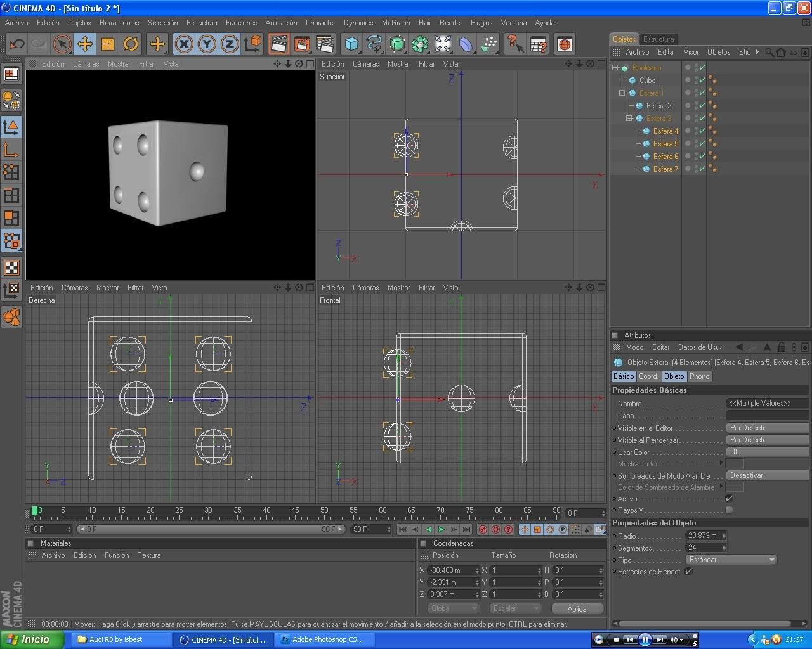
Task: Click Color de Sombreado de Alambre swatch
Action: [735, 487]
